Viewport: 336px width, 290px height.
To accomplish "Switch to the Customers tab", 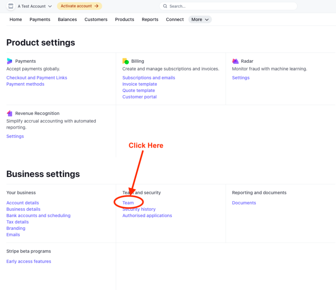I will 96,19.
